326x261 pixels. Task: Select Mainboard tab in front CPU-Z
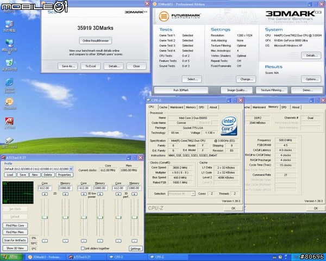177,107
